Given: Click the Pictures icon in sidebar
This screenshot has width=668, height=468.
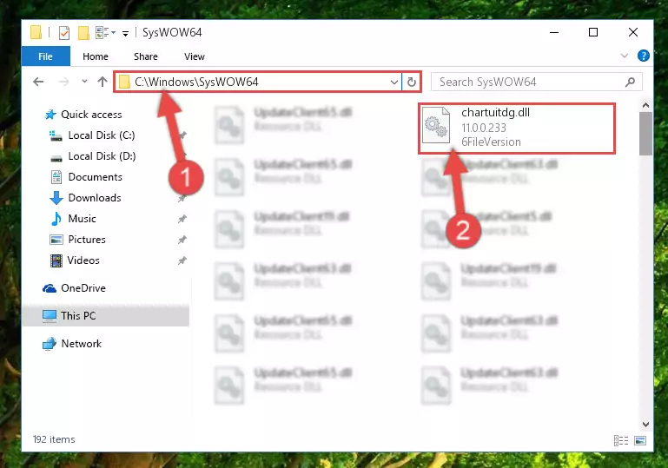Looking at the screenshot, I should [x=56, y=240].
